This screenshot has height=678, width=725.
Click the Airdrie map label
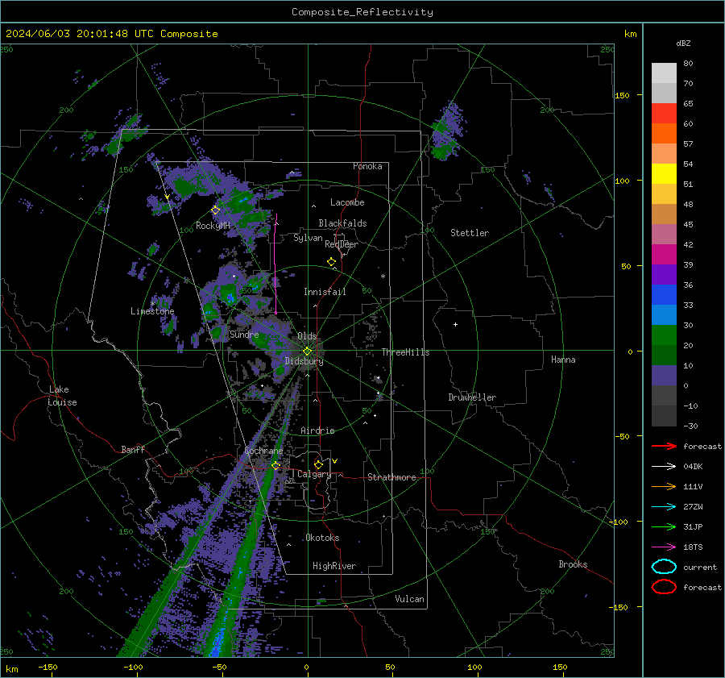[x=317, y=431]
